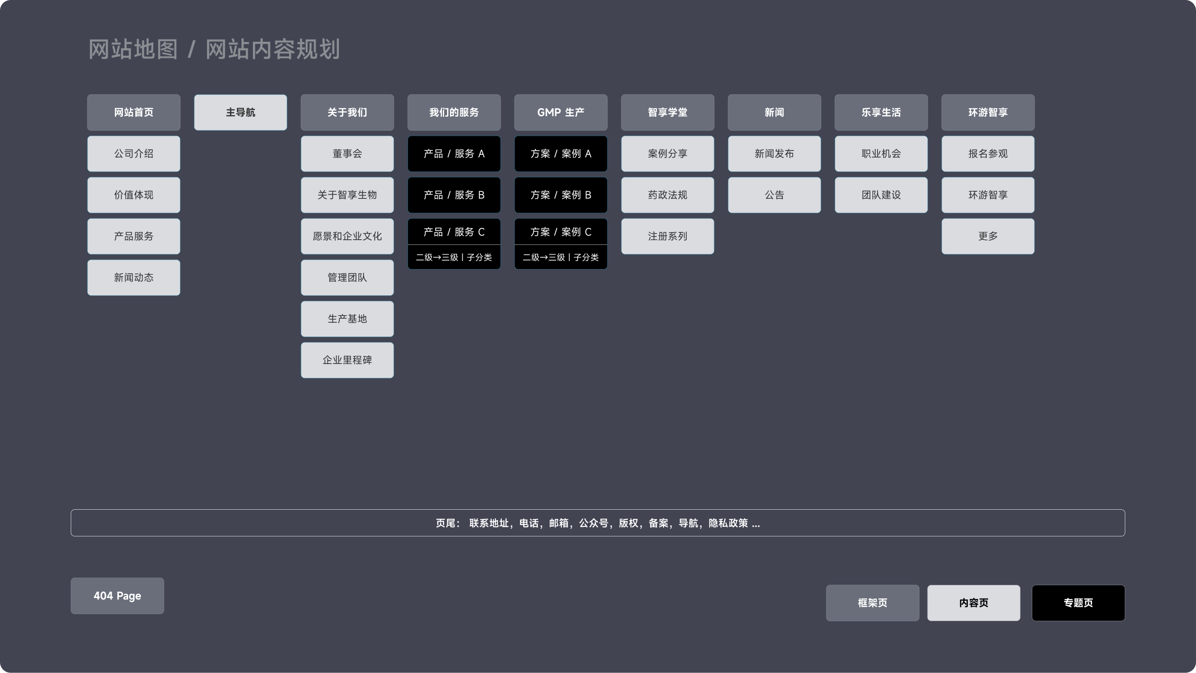
Task: Select the GMP 生产 header
Action: click(561, 112)
